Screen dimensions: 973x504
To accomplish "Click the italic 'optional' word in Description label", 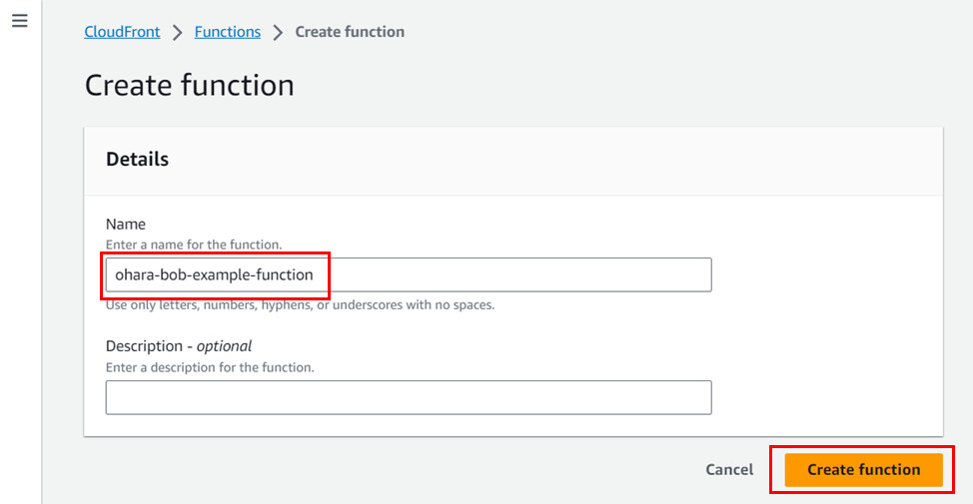I will pyautogui.click(x=224, y=346).
